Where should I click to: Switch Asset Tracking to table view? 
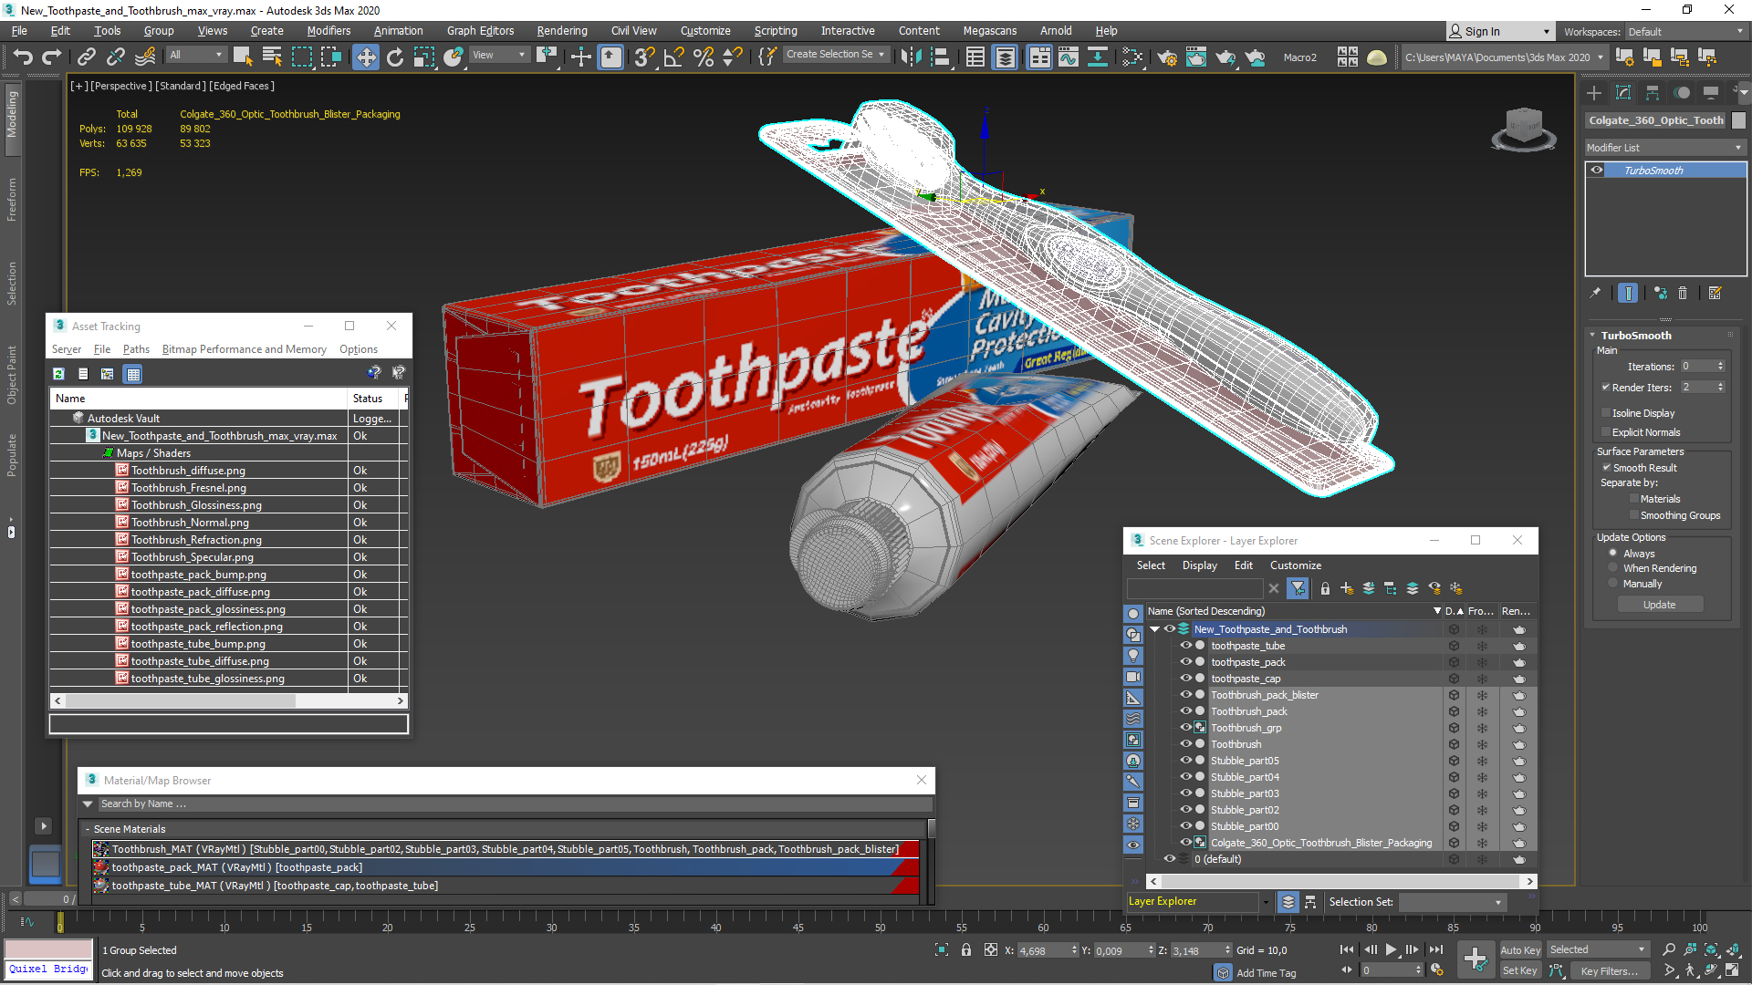point(133,373)
